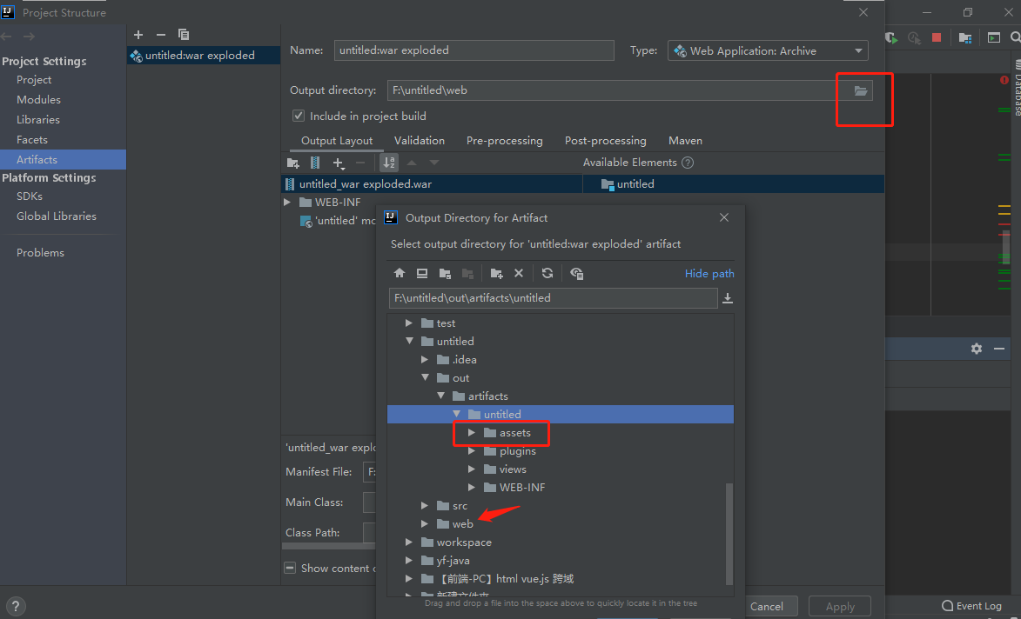This screenshot has height=619, width=1021.
Task: Open Database side panel tab
Action: point(1016,88)
